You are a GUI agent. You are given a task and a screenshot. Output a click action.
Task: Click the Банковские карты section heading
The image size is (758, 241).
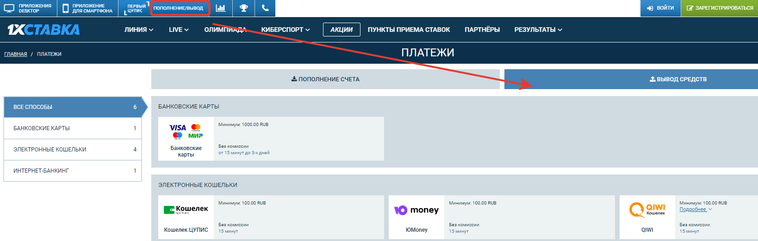click(x=189, y=106)
